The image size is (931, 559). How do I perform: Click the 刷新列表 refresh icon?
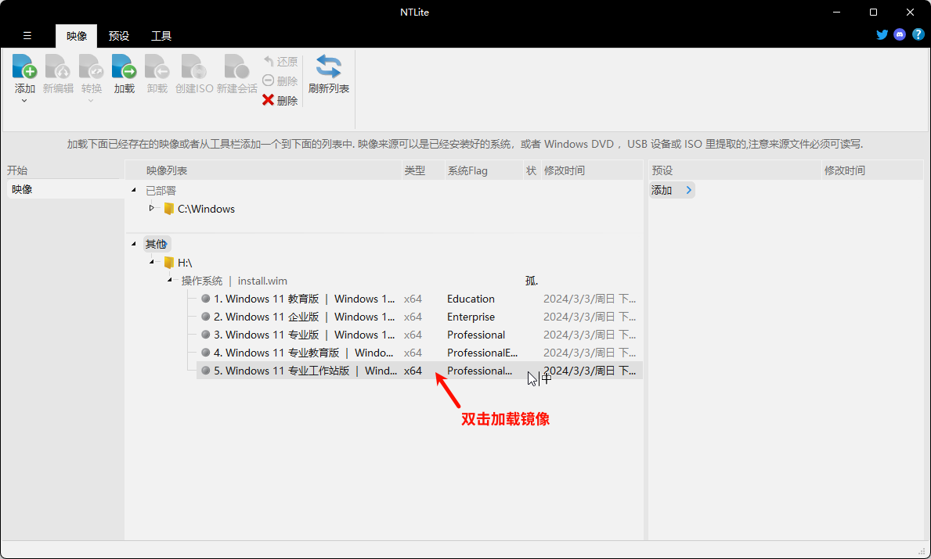coord(328,66)
